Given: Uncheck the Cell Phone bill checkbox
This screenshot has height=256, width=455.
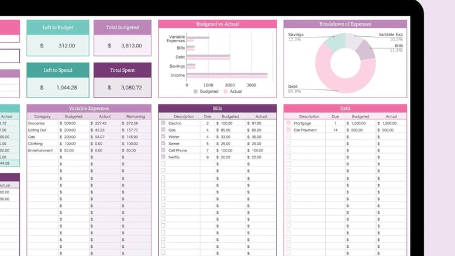Looking at the screenshot, I should tap(163, 150).
